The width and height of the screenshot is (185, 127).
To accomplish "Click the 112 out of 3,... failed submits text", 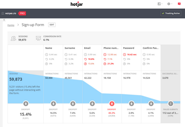I will click(x=170, y=113).
